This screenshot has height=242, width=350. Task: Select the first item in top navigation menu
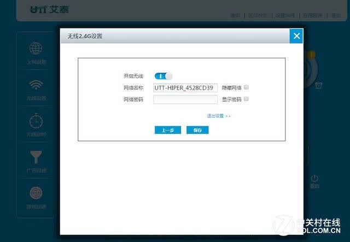coord(235,15)
